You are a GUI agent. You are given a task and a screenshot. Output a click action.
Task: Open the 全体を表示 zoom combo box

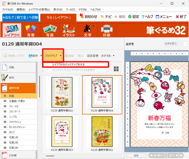click(x=176, y=44)
